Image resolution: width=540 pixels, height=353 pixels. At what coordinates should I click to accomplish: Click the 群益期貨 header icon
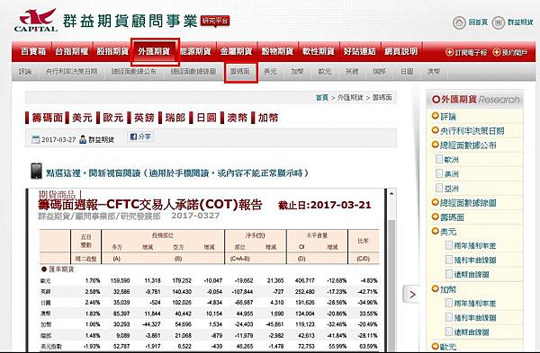(x=499, y=22)
